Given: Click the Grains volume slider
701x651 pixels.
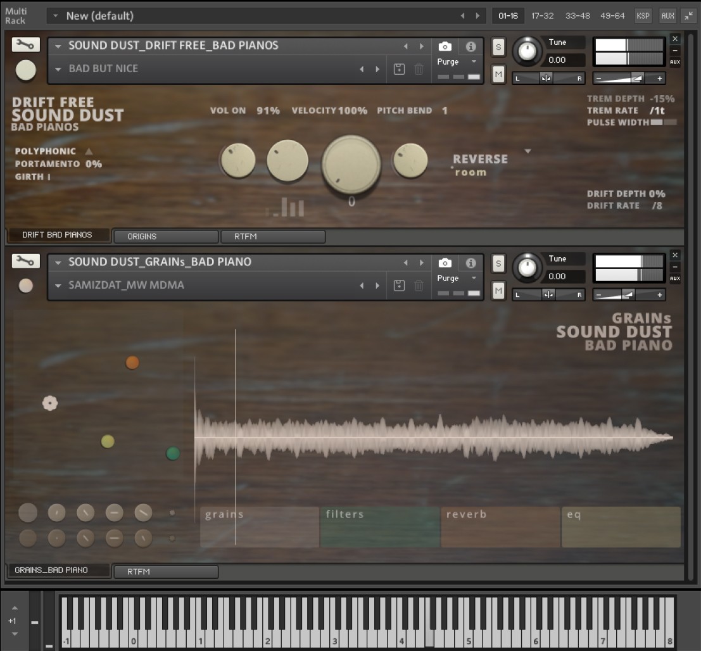Looking at the screenshot, I should [x=629, y=294].
